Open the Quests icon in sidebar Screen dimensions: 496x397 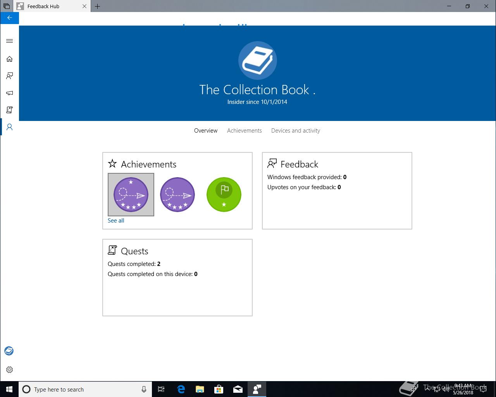[9, 110]
